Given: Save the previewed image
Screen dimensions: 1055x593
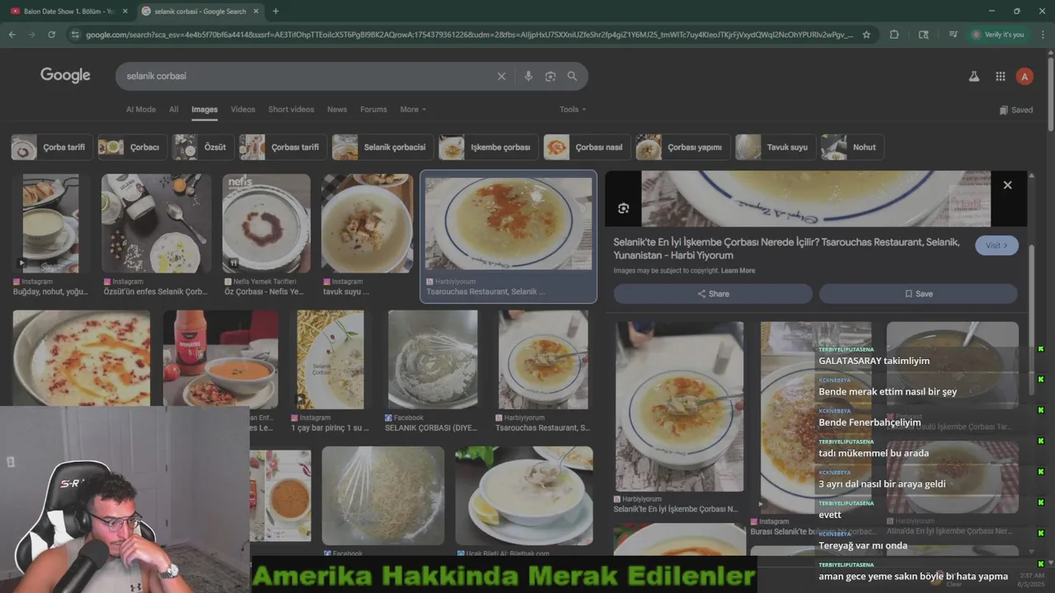Looking at the screenshot, I should pos(918,294).
